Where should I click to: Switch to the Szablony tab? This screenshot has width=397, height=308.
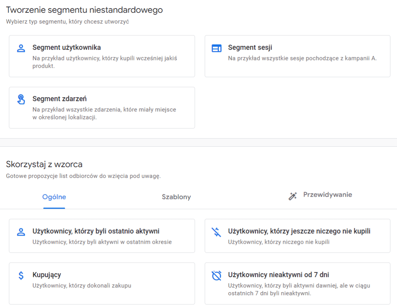pyautogui.click(x=176, y=197)
